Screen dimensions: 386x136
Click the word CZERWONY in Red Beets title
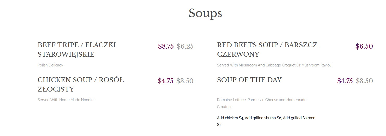(238, 55)
